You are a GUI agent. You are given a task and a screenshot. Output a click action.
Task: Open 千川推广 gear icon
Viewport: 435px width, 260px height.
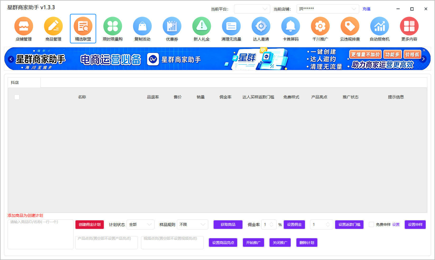click(320, 26)
